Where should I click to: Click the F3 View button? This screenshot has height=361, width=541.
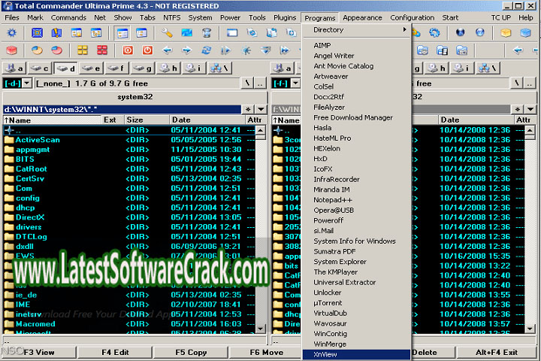tap(39, 353)
